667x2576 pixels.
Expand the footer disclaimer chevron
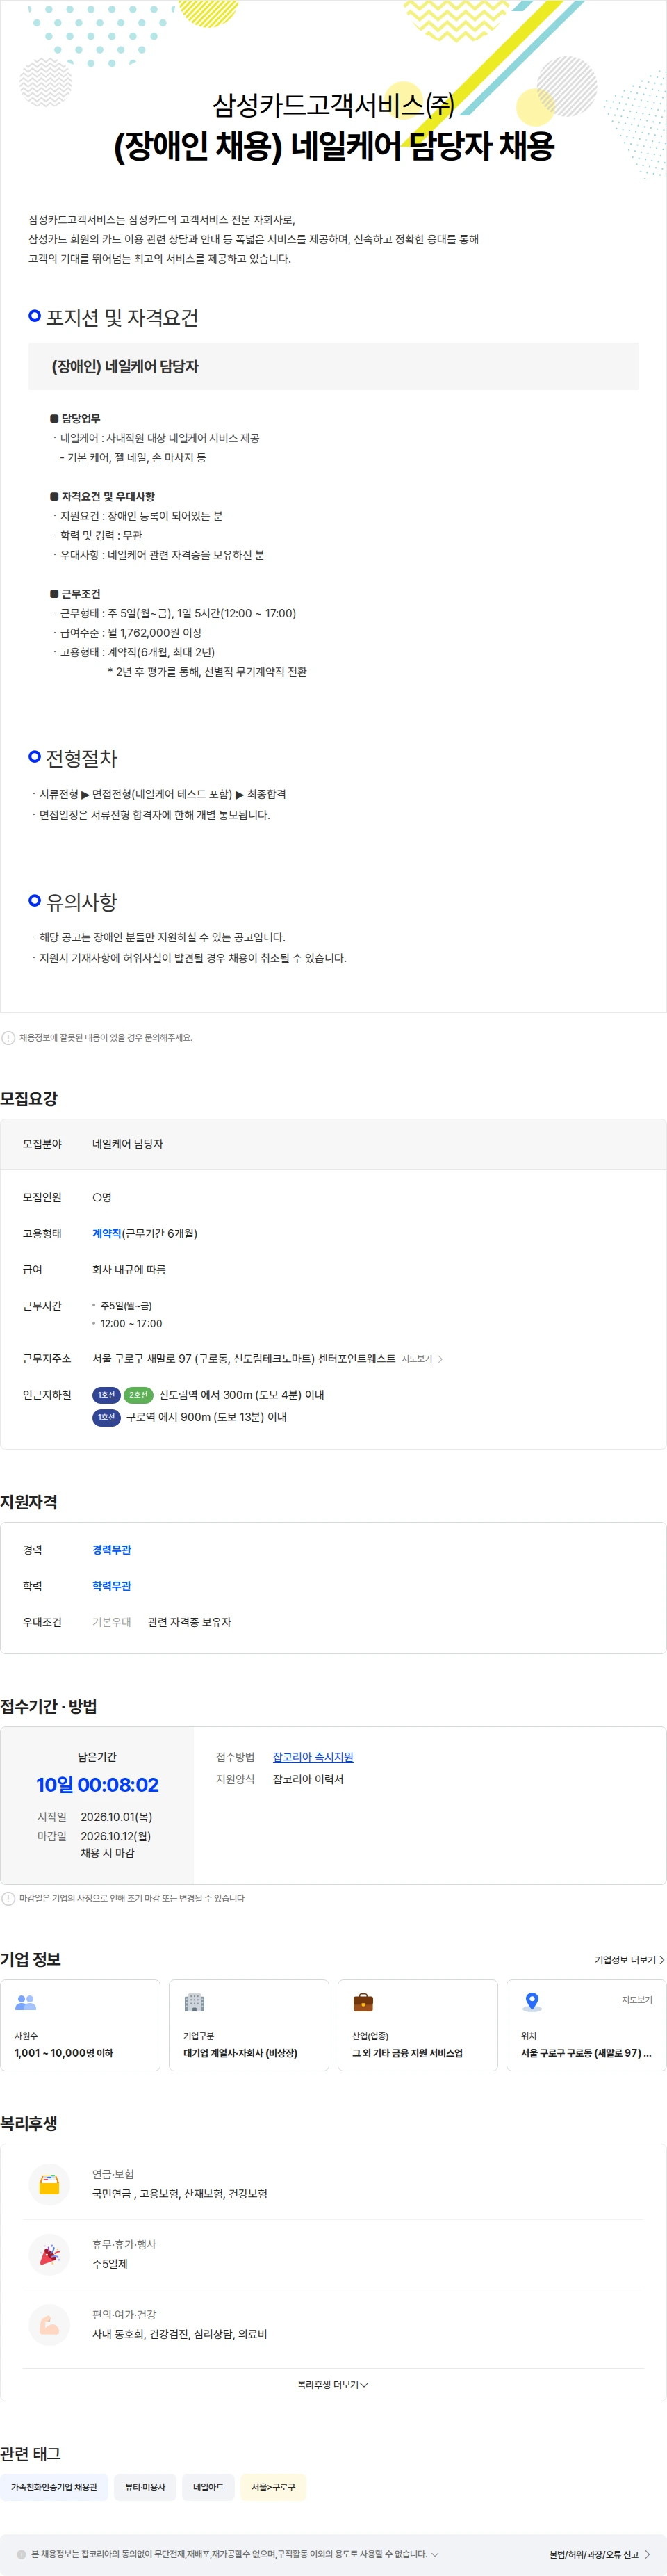[x=434, y=2554]
